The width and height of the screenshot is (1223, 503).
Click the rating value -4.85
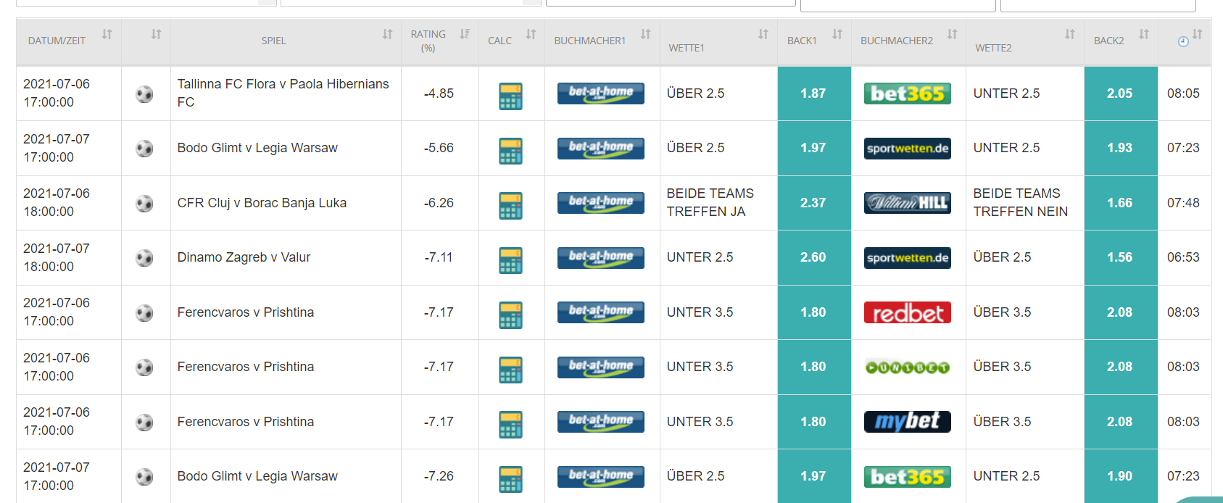click(439, 93)
